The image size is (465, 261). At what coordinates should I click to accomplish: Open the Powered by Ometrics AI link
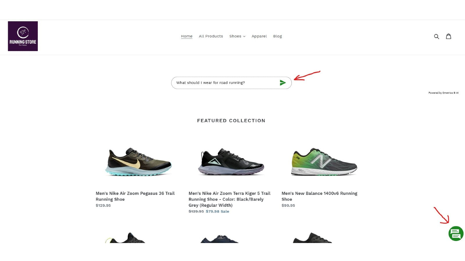443,93
